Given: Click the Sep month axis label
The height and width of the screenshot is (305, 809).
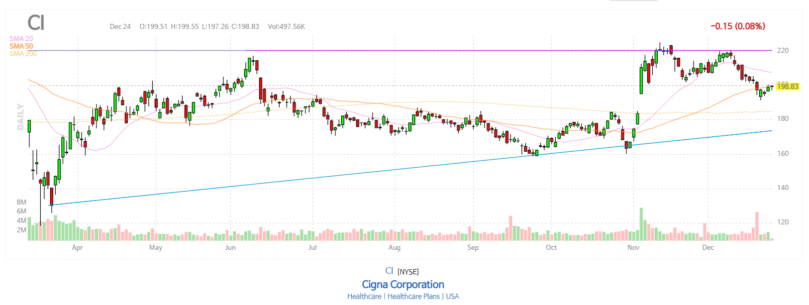Looking at the screenshot, I should [473, 247].
